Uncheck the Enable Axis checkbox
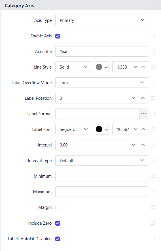This screenshot has height=251, width=161. pyautogui.click(x=58, y=36)
